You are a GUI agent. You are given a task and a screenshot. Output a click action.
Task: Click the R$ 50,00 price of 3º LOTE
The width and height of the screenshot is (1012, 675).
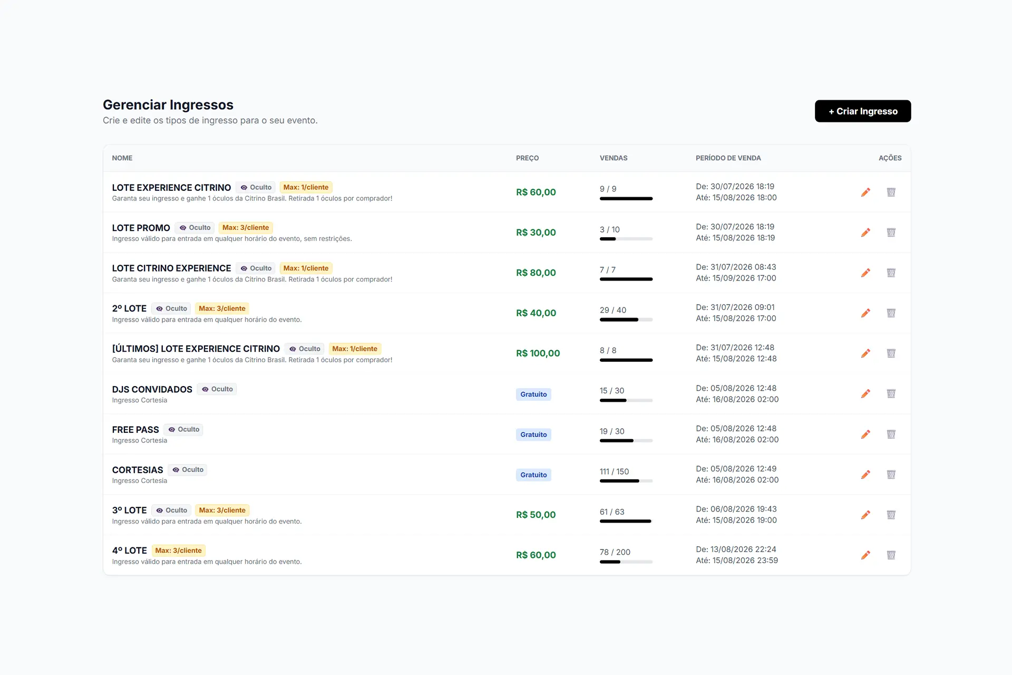(536, 515)
